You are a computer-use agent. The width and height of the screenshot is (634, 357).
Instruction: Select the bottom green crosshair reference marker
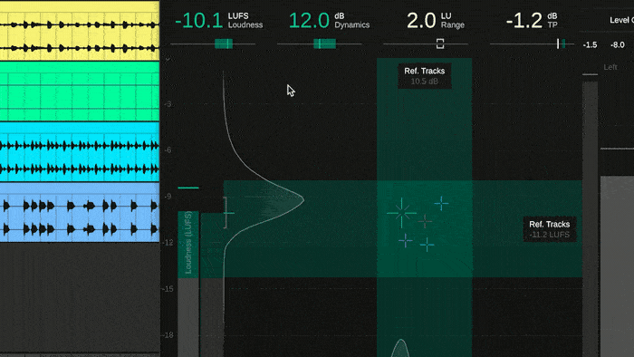tap(427, 245)
